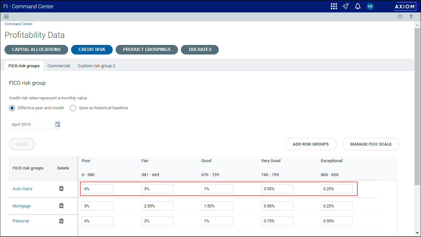Edit Personal Exceptional rate 0.50%
421x237 pixels.
[337, 221]
